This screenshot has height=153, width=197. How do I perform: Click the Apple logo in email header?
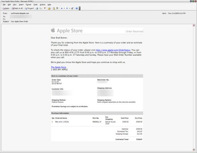53,30
